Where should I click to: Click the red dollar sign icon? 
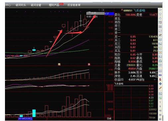click(160, 80)
